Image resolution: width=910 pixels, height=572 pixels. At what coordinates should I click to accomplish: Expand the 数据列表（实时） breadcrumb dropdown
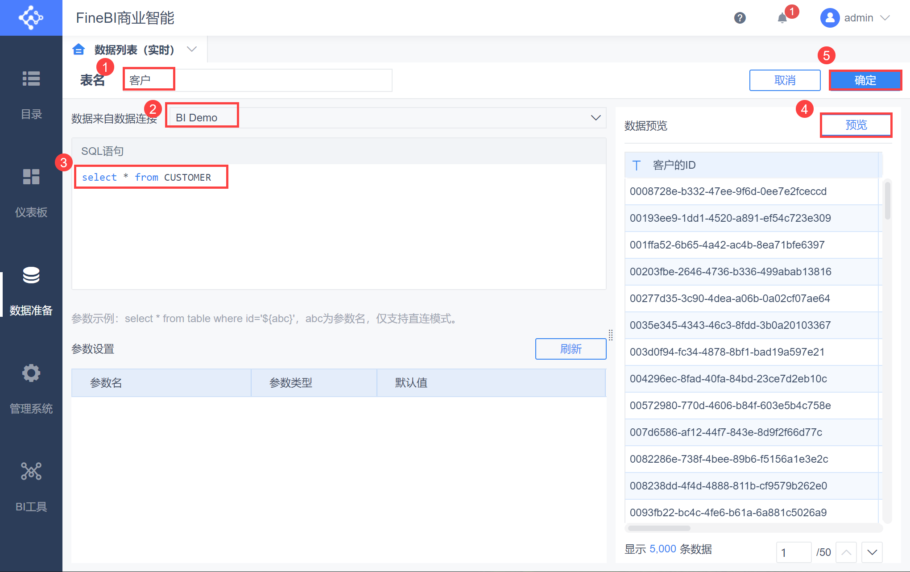pyautogui.click(x=192, y=50)
